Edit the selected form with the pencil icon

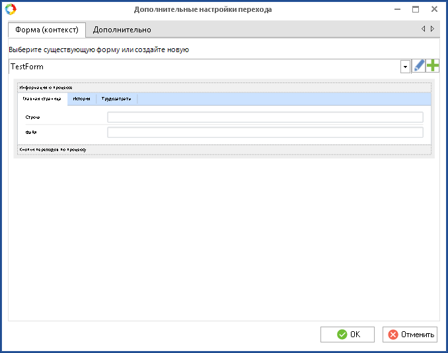click(419, 66)
